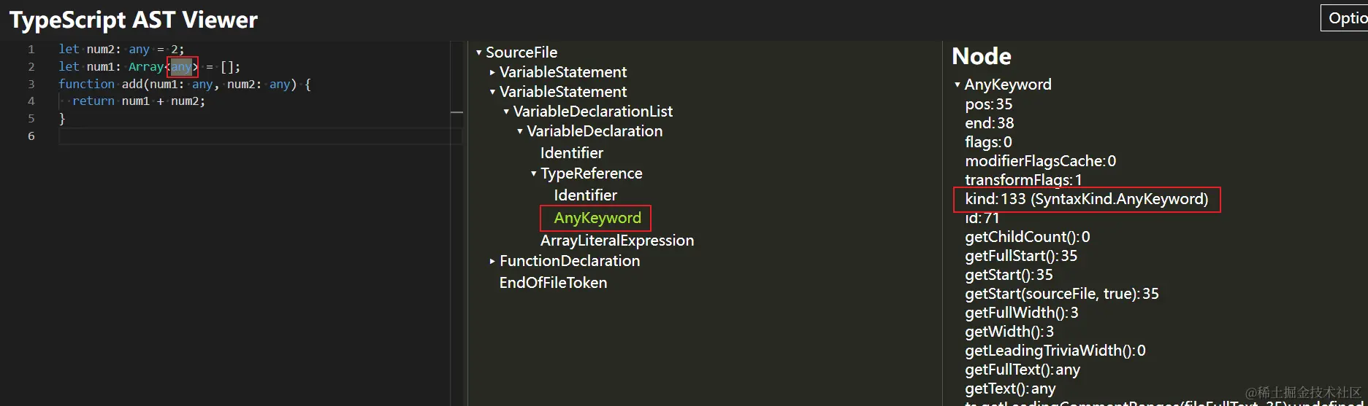Viewport: 1368px width, 406px height.
Task: Select the EndOfFileToken tree node
Action: coord(553,283)
